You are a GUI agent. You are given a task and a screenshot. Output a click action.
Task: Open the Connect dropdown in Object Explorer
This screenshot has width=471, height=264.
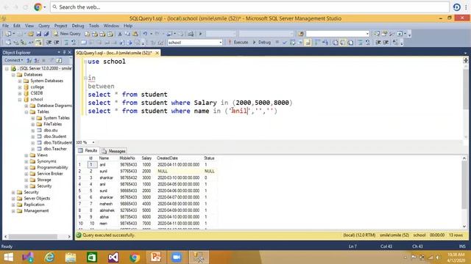[x=13, y=60]
